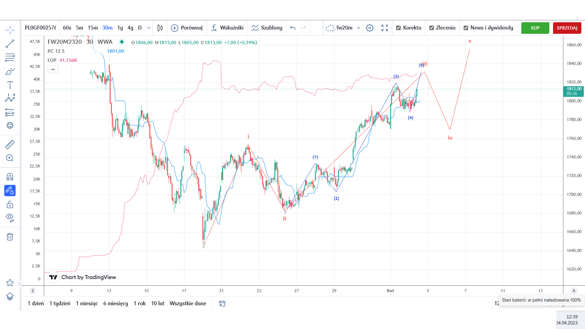Set range to 1 dzień
585x329 pixels.
click(36, 303)
